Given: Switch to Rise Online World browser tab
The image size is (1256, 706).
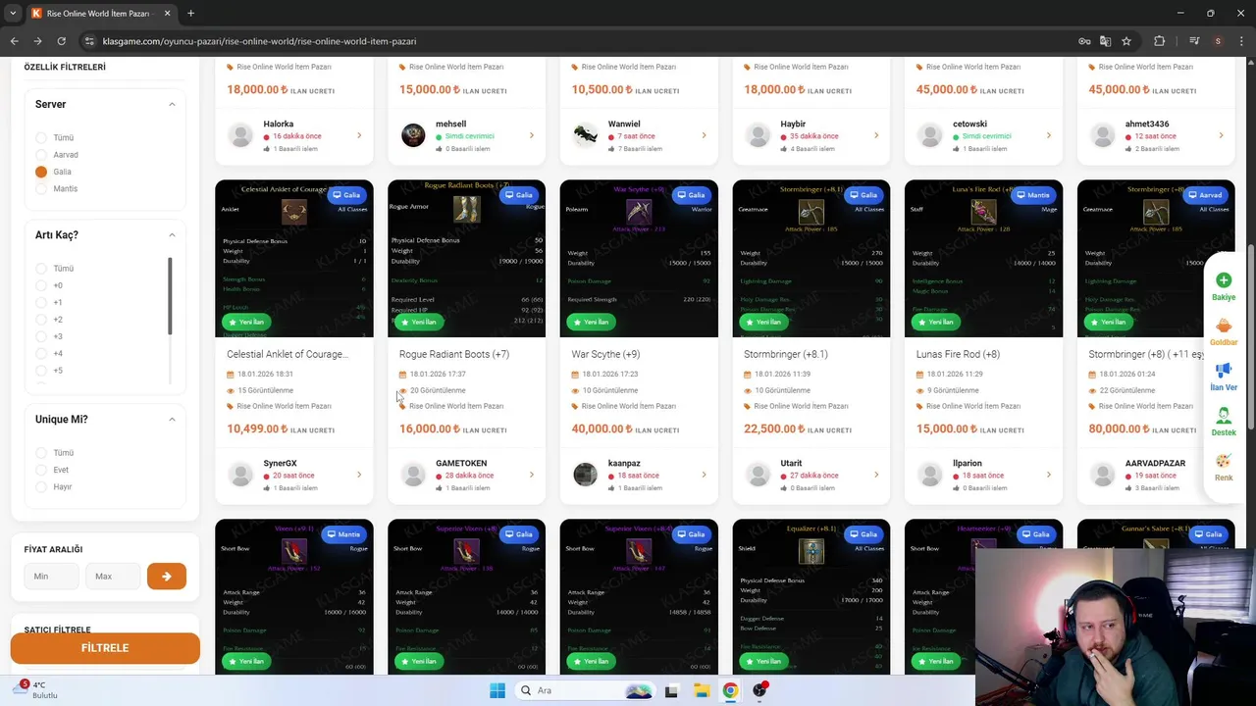Looking at the screenshot, I should point(98,14).
